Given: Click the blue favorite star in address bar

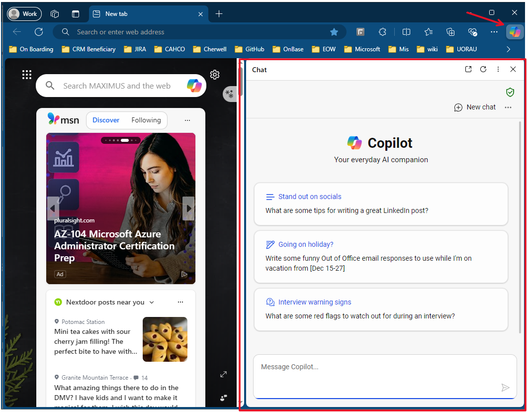Looking at the screenshot, I should [334, 32].
